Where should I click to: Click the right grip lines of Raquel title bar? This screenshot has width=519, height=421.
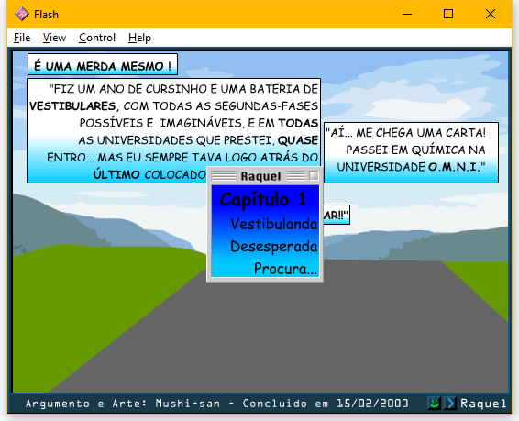[296, 176]
